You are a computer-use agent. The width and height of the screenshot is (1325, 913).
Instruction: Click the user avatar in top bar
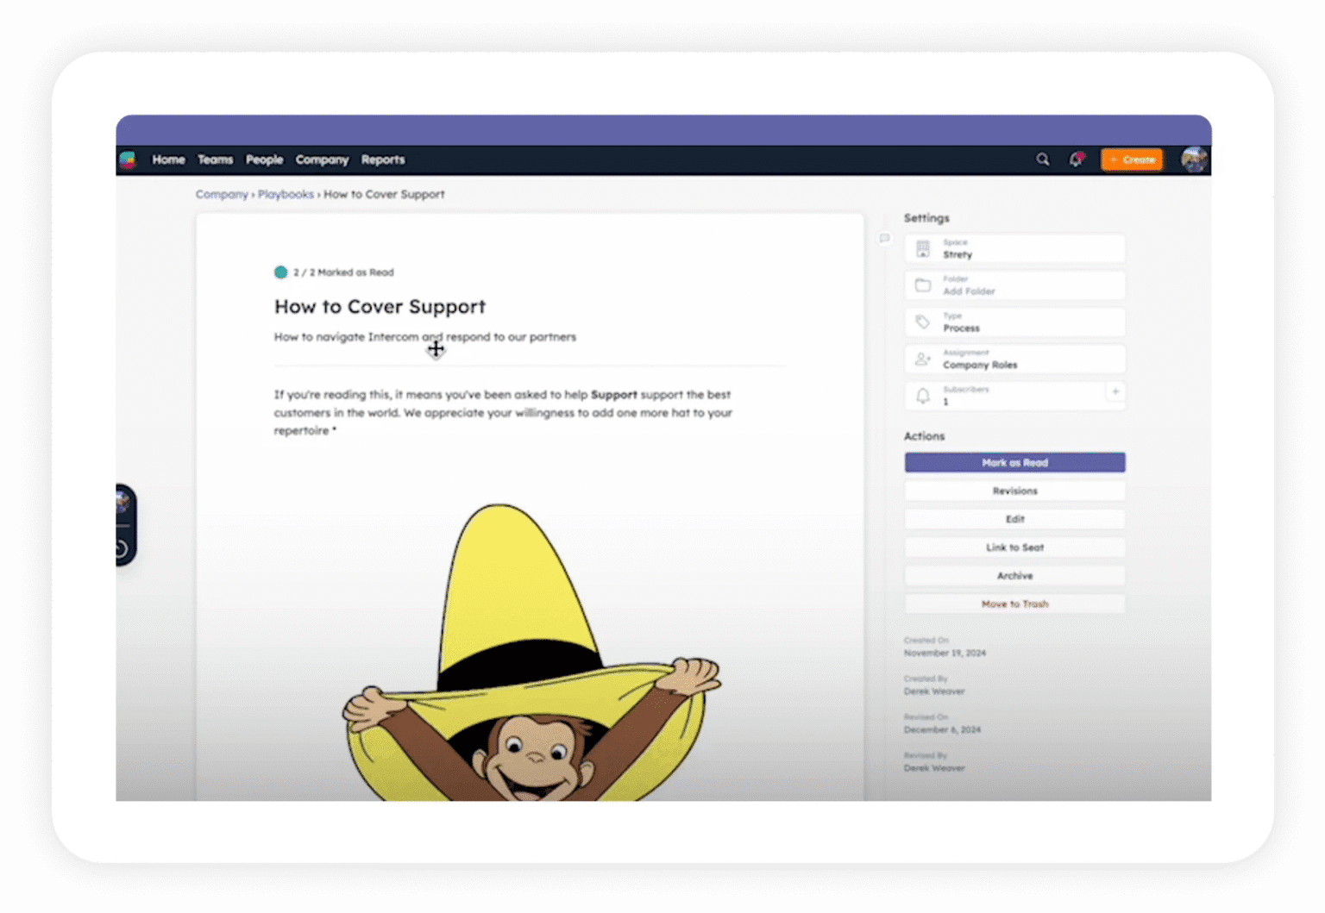click(1194, 159)
